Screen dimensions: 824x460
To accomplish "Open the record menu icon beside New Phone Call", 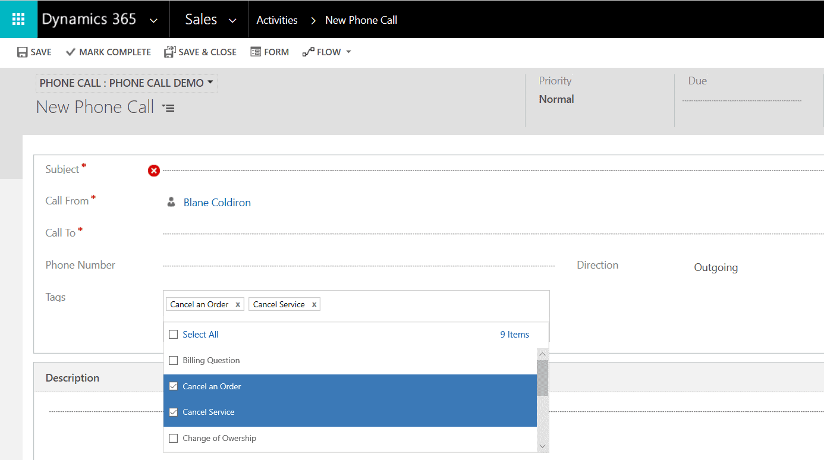I will pyautogui.click(x=168, y=108).
